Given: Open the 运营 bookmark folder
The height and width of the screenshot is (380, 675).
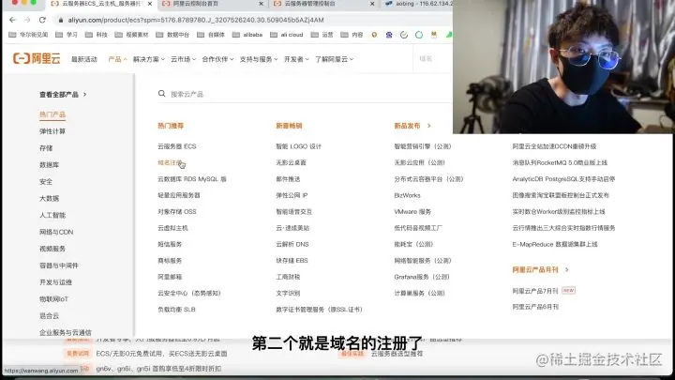Looking at the screenshot, I should 322,35.
